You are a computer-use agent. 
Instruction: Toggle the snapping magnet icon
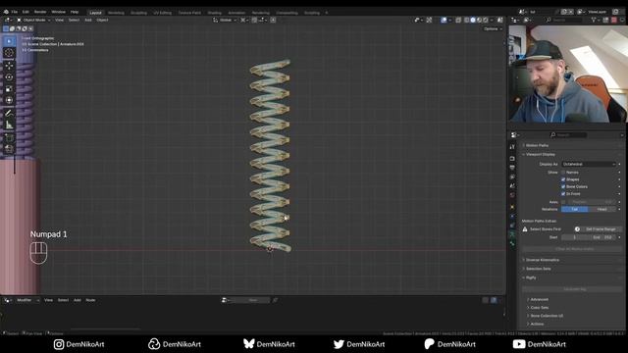coord(255,20)
